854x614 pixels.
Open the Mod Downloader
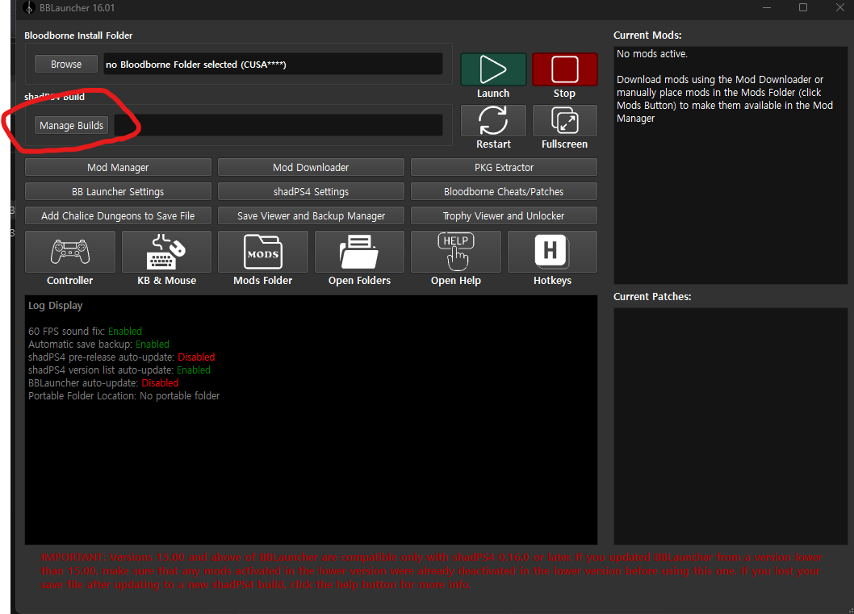(311, 167)
